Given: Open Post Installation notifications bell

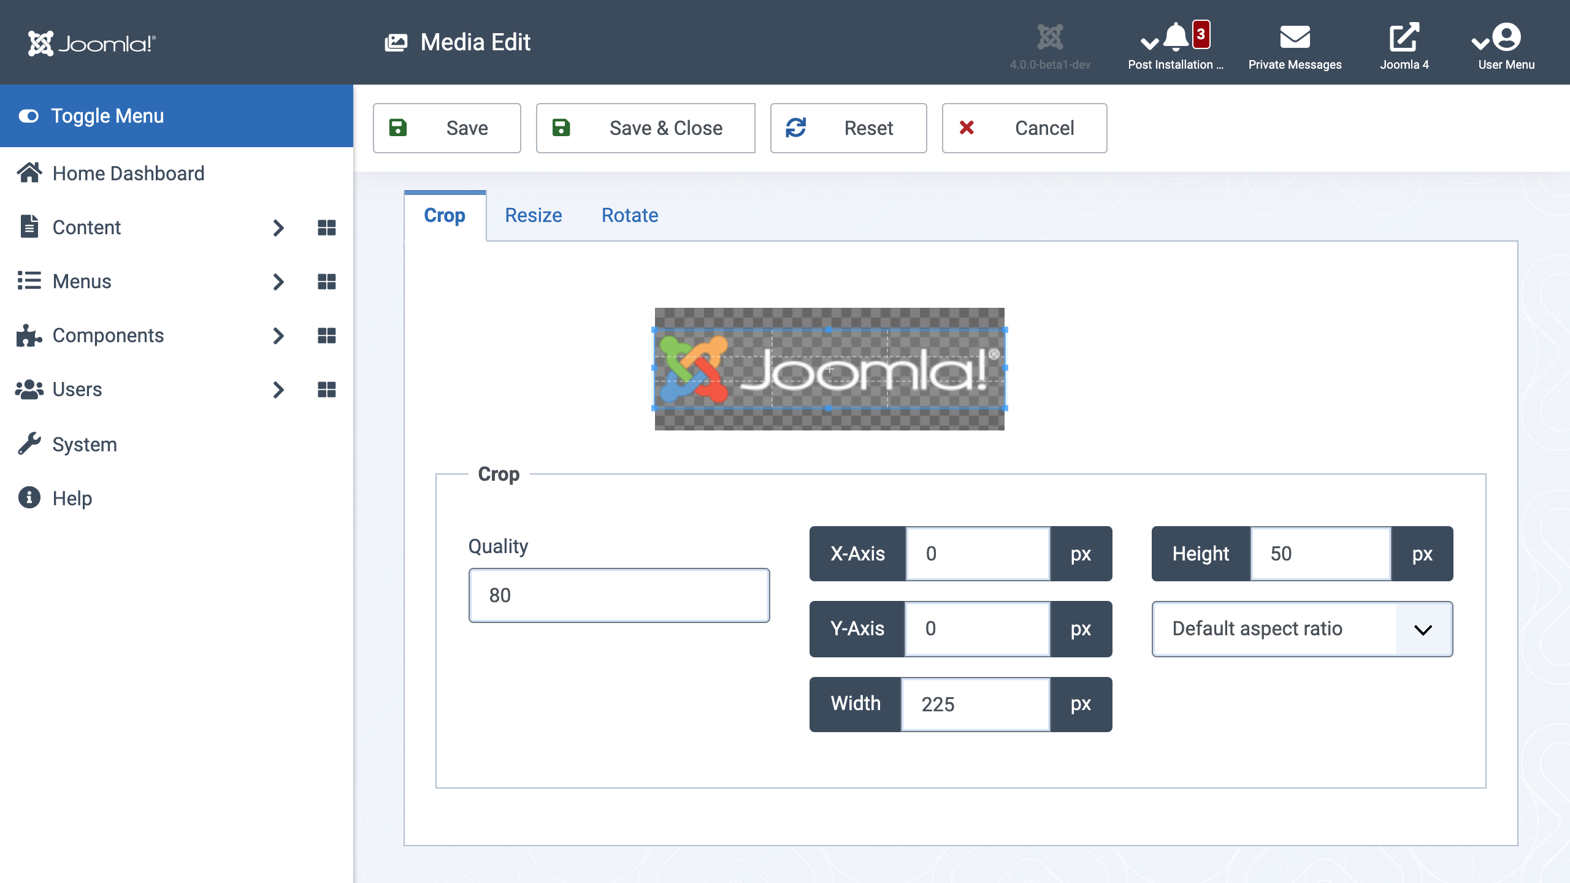Looking at the screenshot, I should [x=1176, y=38].
